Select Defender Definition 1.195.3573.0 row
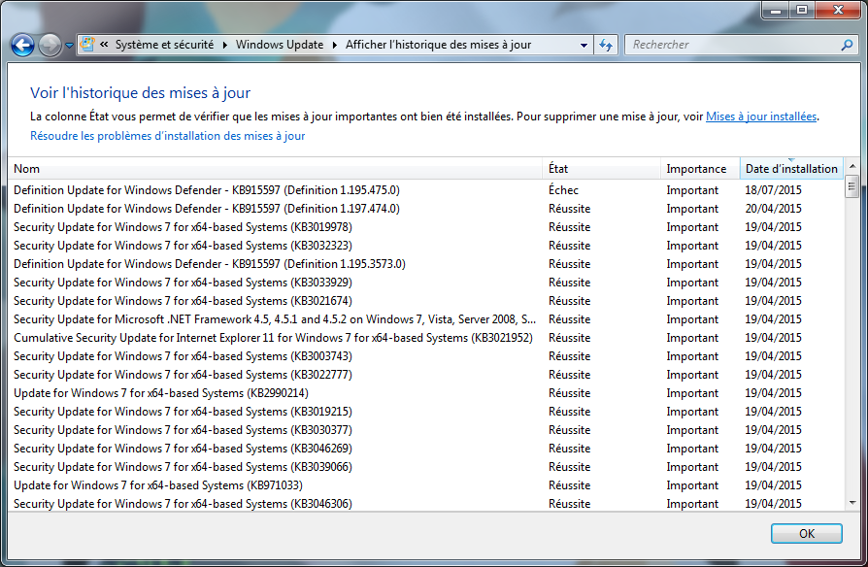868x567 pixels. point(426,264)
